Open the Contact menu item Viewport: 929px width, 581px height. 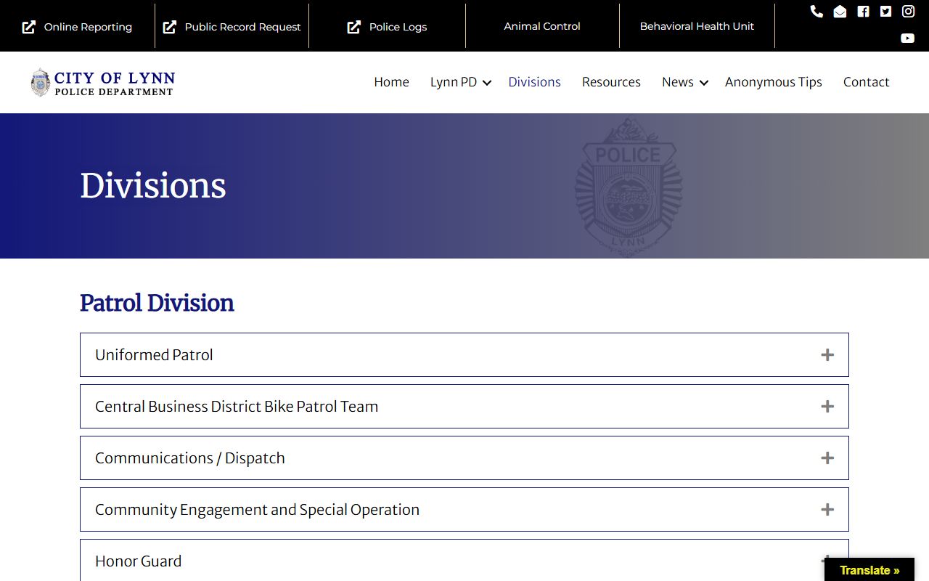point(866,82)
